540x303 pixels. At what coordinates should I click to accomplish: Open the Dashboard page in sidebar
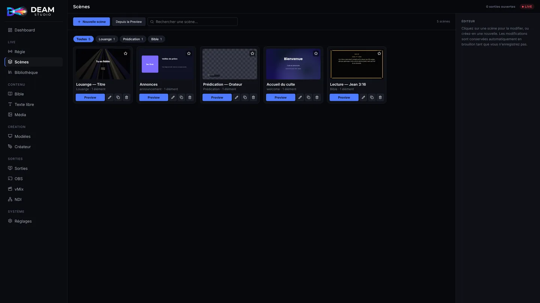coord(34,30)
